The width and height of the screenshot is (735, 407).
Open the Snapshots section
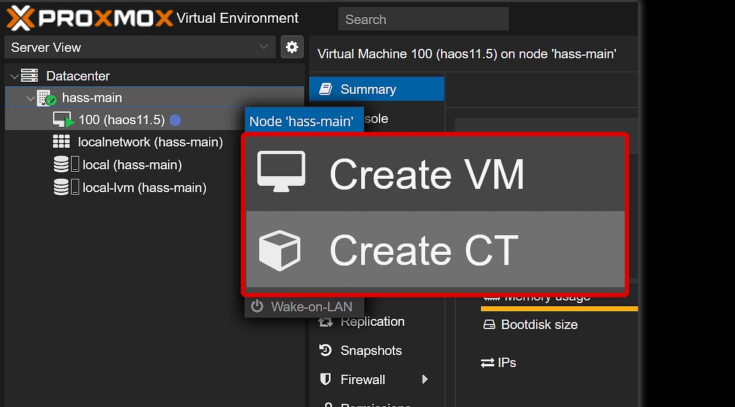(x=371, y=351)
